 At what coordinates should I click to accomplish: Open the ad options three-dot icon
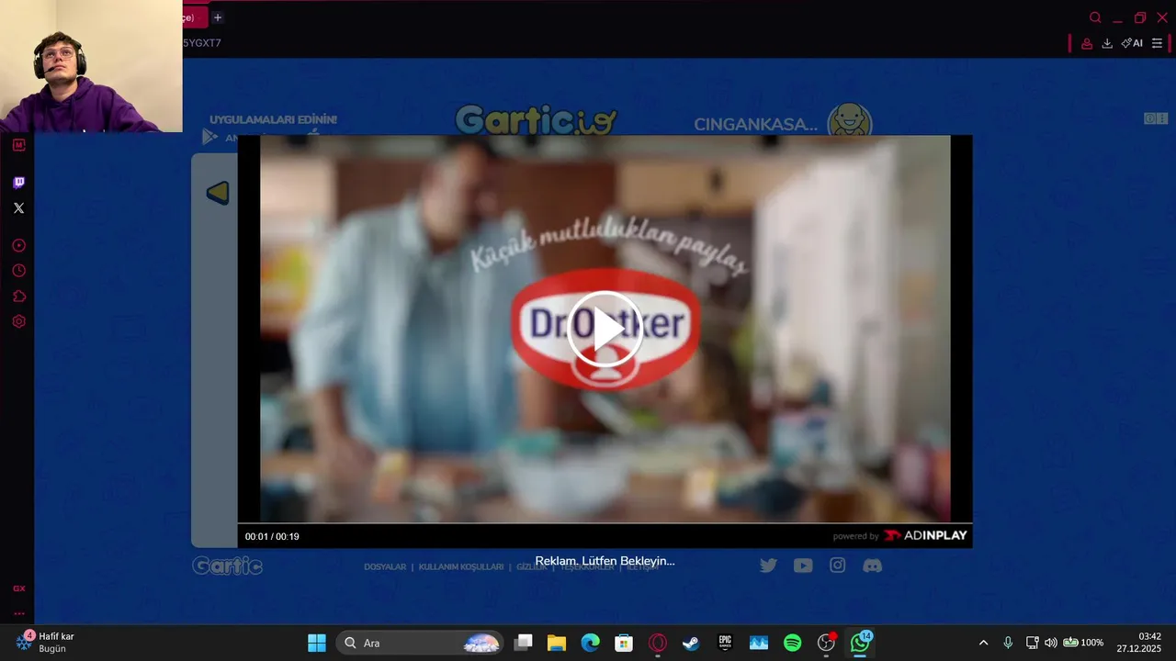point(1162,118)
